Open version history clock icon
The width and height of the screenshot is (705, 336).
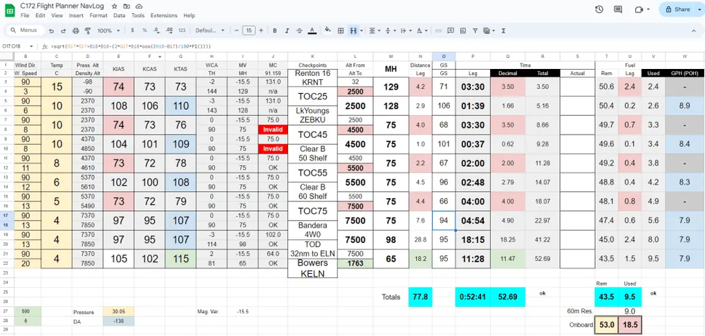[599, 10]
